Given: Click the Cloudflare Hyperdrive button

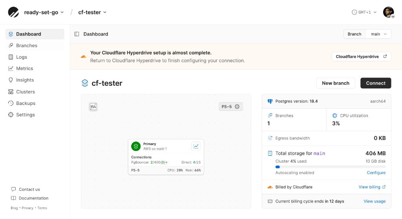Looking at the screenshot, I should coord(361,57).
